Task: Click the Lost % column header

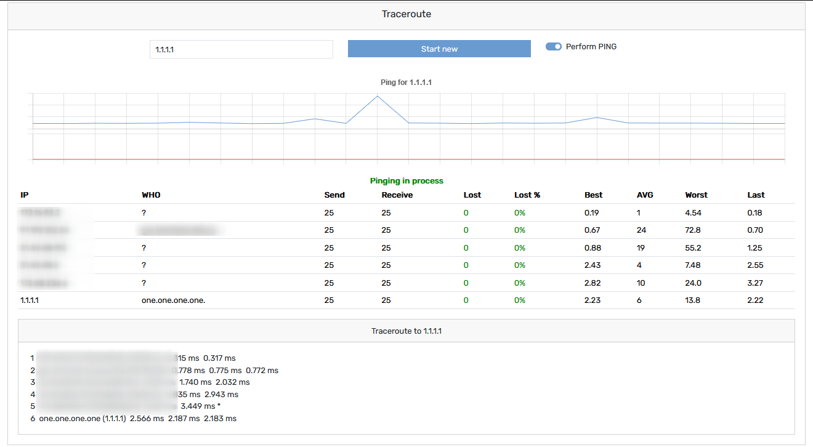Action: (x=527, y=195)
